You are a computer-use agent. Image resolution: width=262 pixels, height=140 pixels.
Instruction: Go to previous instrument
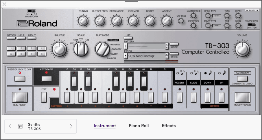pos(10,126)
